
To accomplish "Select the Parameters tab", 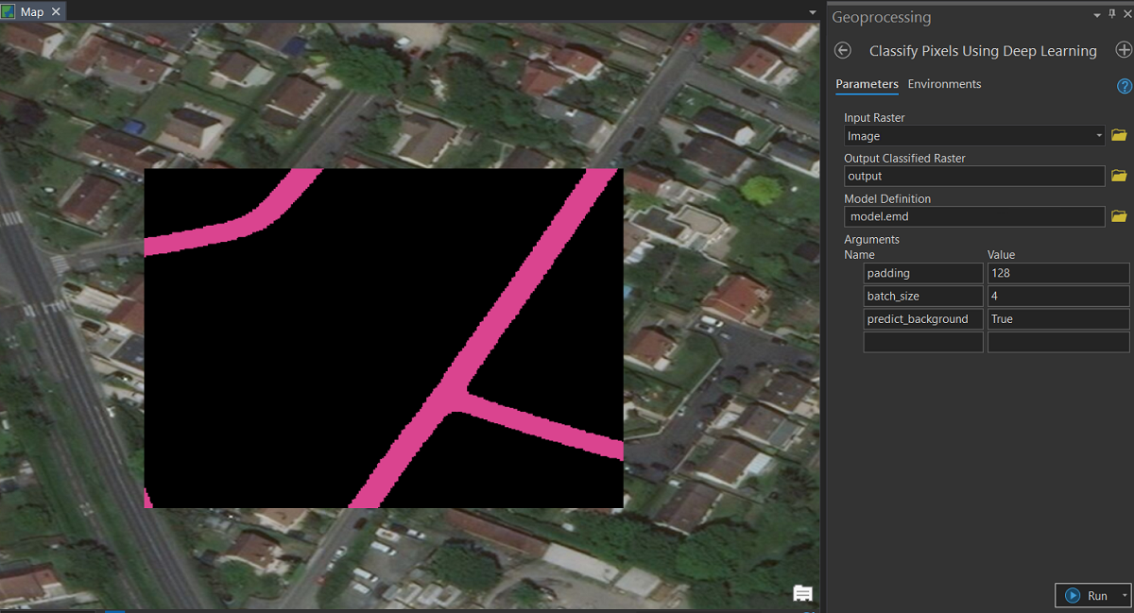I will (x=867, y=84).
